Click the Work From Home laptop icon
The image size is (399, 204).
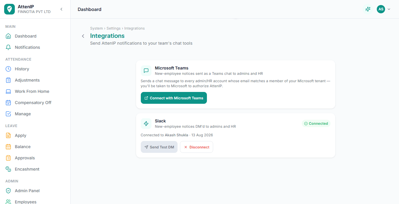tap(8, 91)
